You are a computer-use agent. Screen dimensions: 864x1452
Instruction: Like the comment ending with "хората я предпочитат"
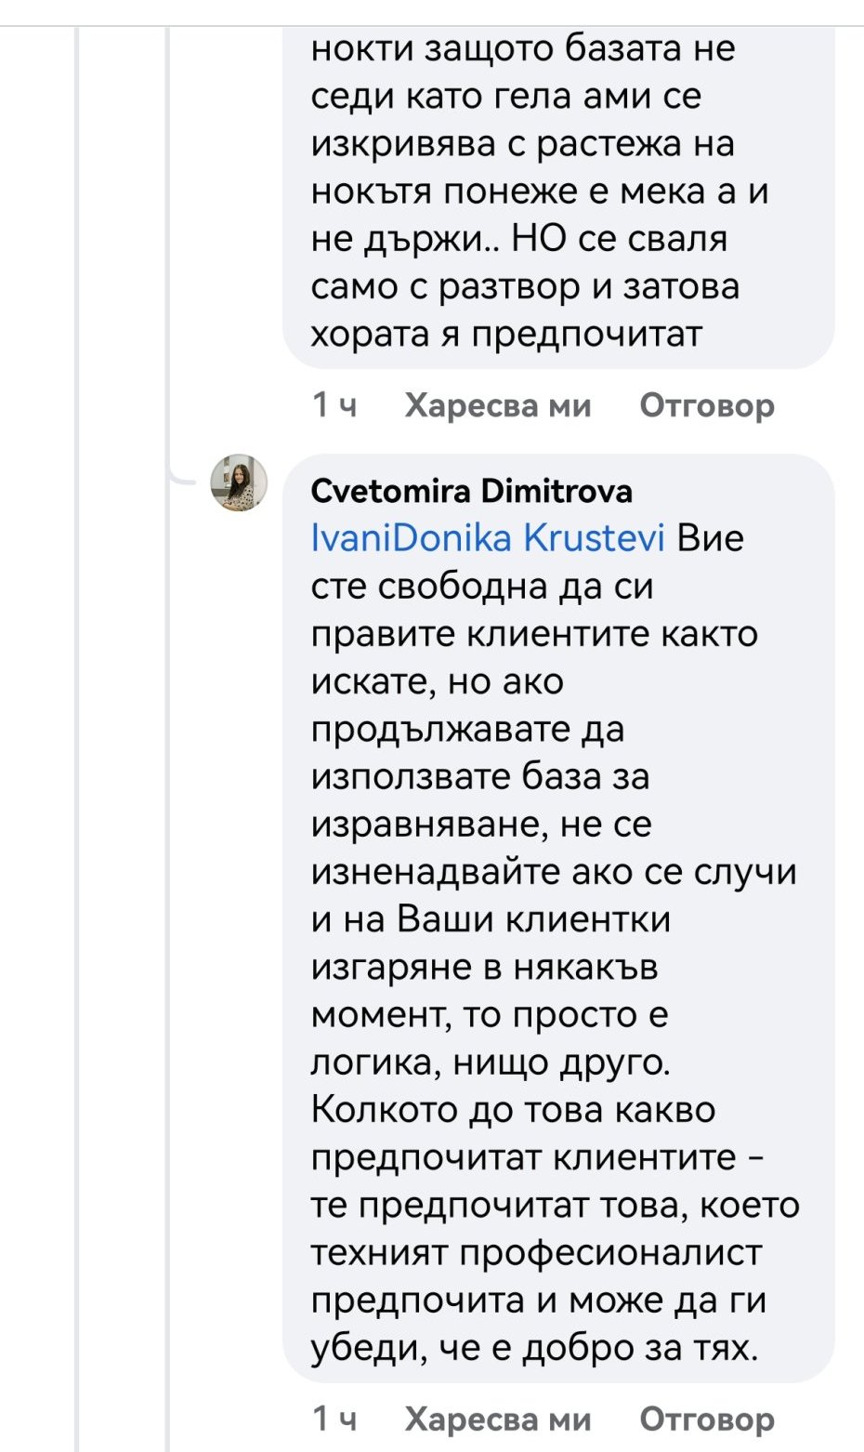(497, 406)
